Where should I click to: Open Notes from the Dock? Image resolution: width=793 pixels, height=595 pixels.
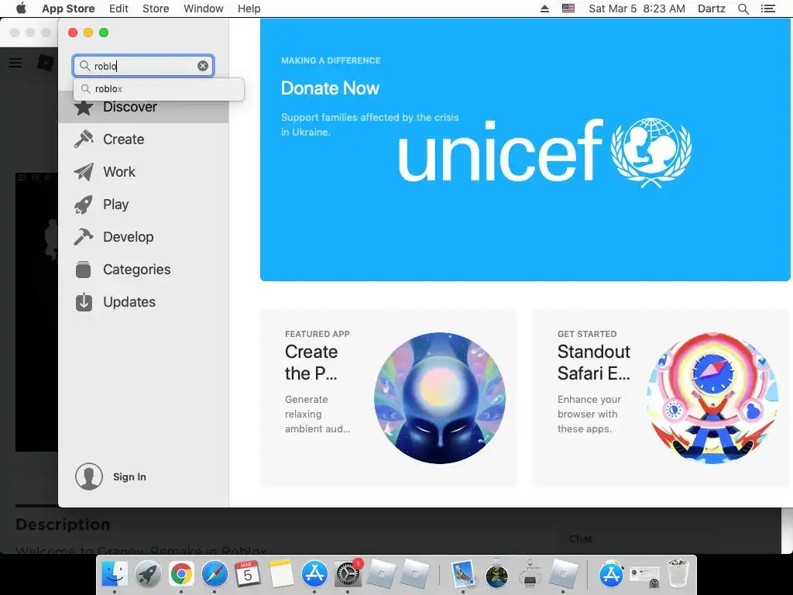click(x=280, y=574)
